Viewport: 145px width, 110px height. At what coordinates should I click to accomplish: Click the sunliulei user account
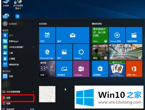click(10, 24)
